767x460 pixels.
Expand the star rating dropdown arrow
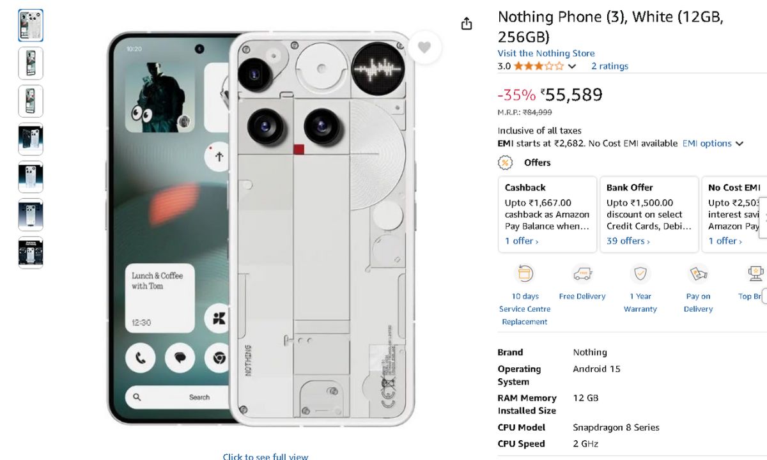click(x=572, y=66)
